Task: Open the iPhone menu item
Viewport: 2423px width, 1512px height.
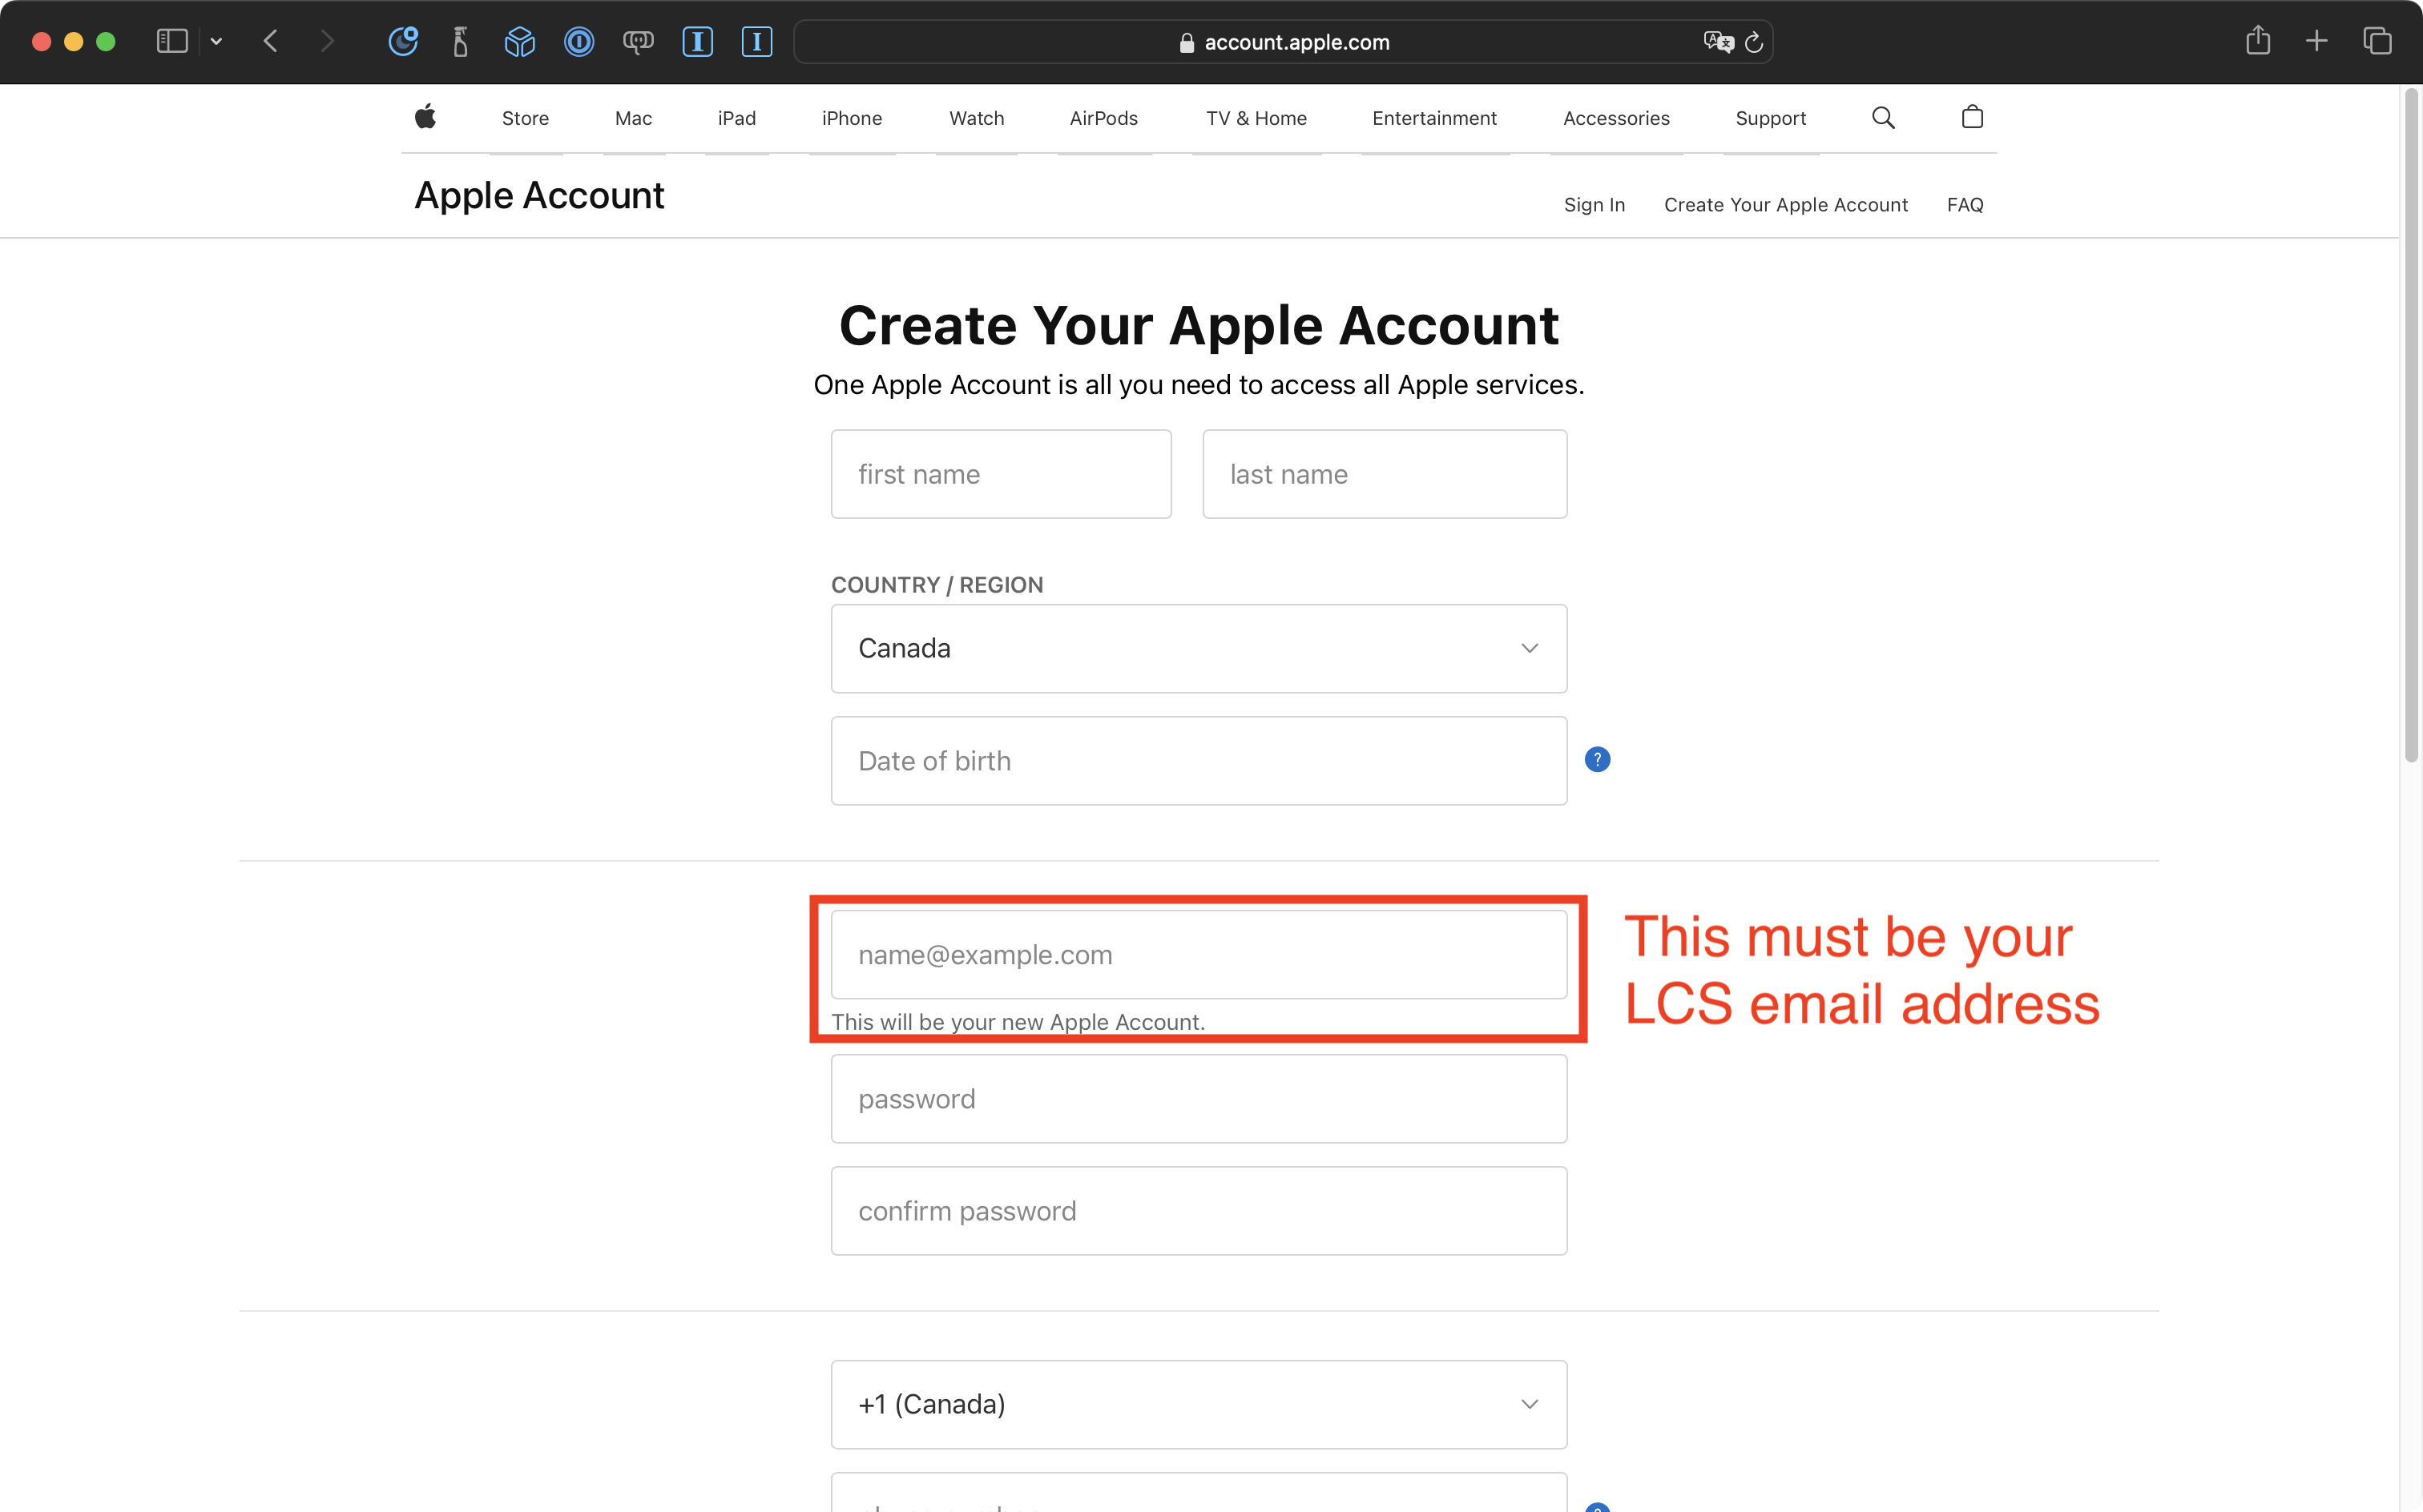Action: click(x=852, y=118)
